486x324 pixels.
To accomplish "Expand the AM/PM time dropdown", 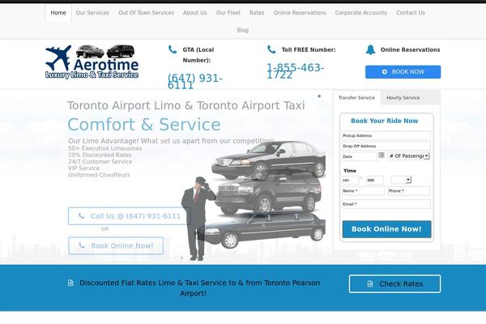I will (x=401, y=180).
